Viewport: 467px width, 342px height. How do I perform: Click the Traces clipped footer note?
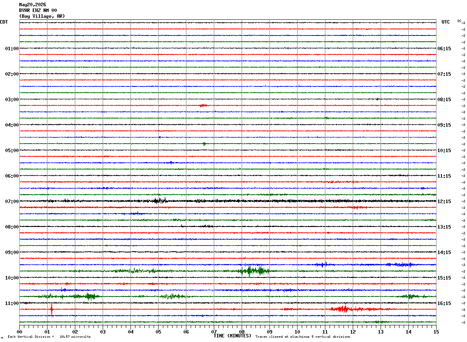pyautogui.click(x=303, y=337)
